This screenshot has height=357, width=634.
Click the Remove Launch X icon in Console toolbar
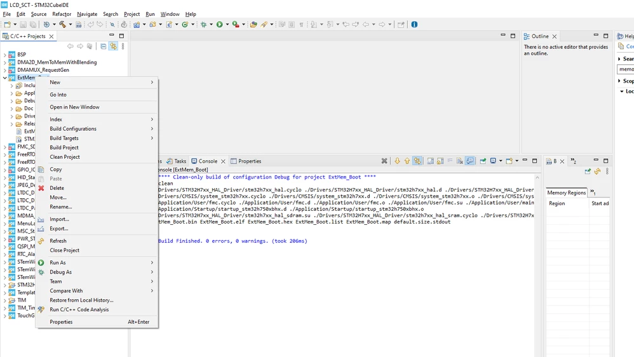coord(384,161)
